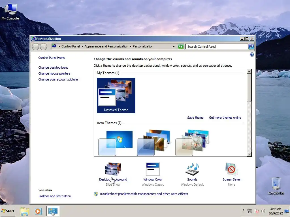The width and height of the screenshot is (290, 217).
Task: Click the Screen Saver text link
Action: [x=232, y=179]
